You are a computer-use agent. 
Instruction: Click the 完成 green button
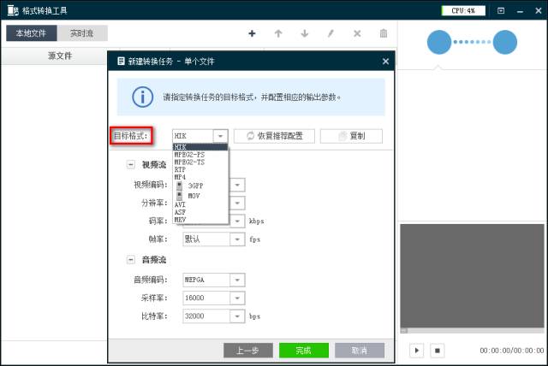coord(303,350)
